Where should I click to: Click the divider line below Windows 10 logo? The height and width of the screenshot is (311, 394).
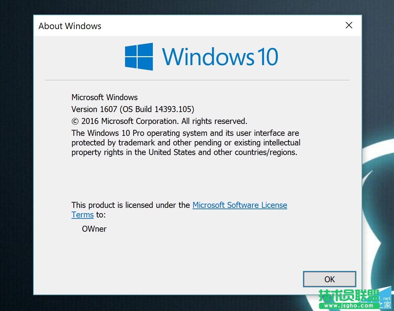tap(197, 79)
